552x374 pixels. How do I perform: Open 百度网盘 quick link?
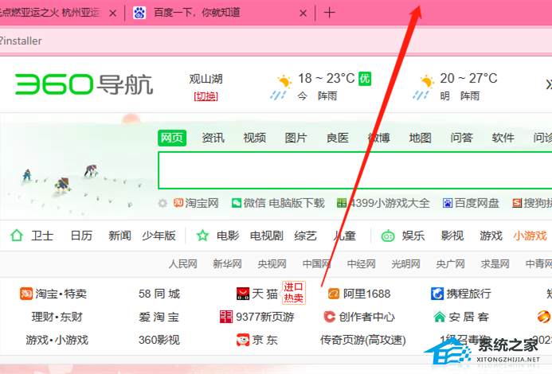pos(471,203)
